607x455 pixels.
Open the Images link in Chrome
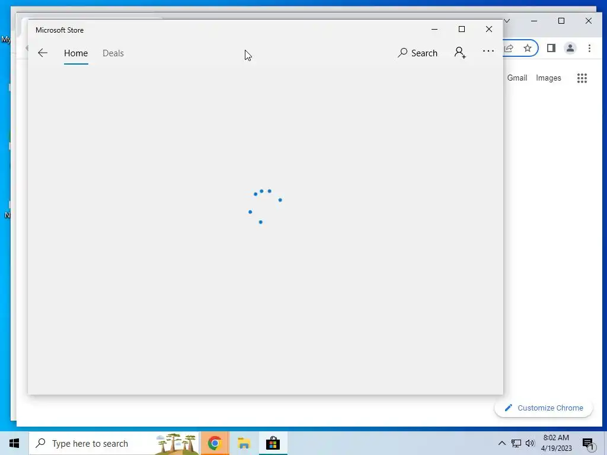(548, 78)
